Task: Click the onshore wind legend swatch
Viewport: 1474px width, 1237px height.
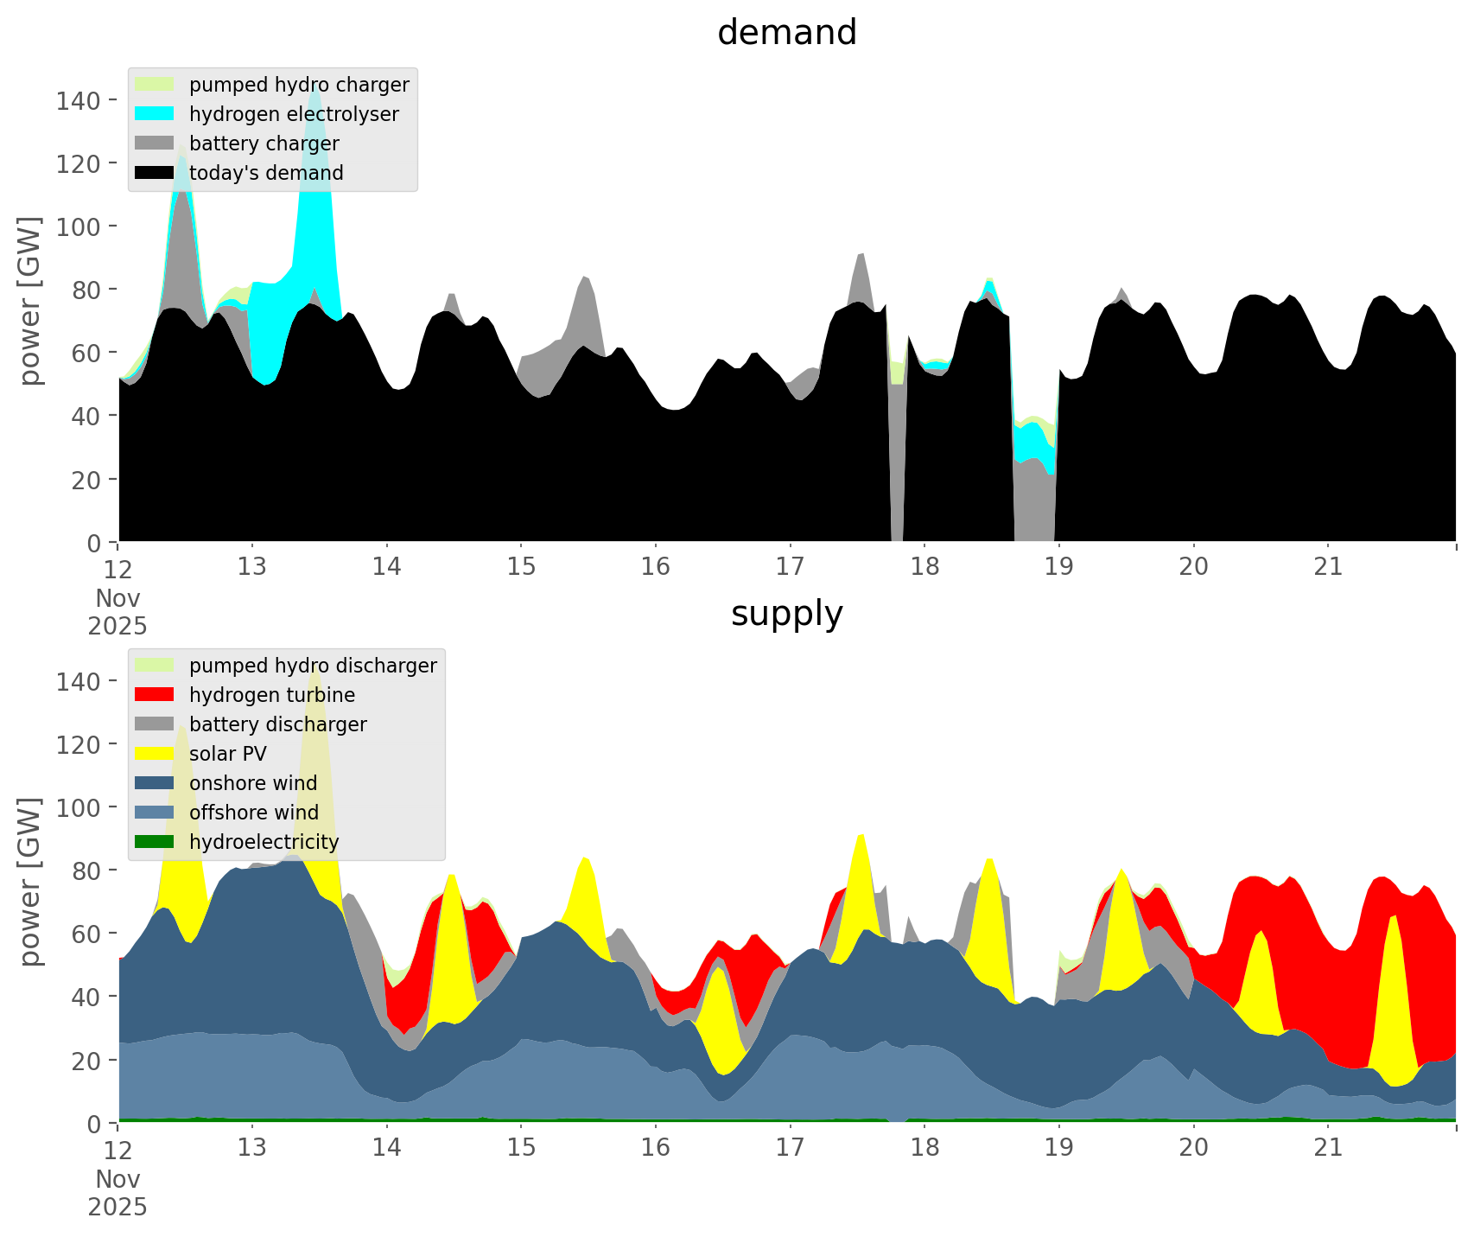Action: (x=155, y=783)
